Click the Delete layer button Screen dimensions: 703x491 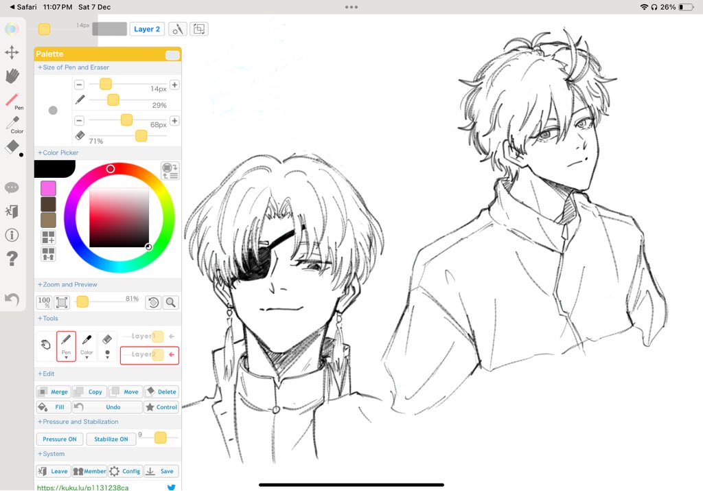pos(161,391)
